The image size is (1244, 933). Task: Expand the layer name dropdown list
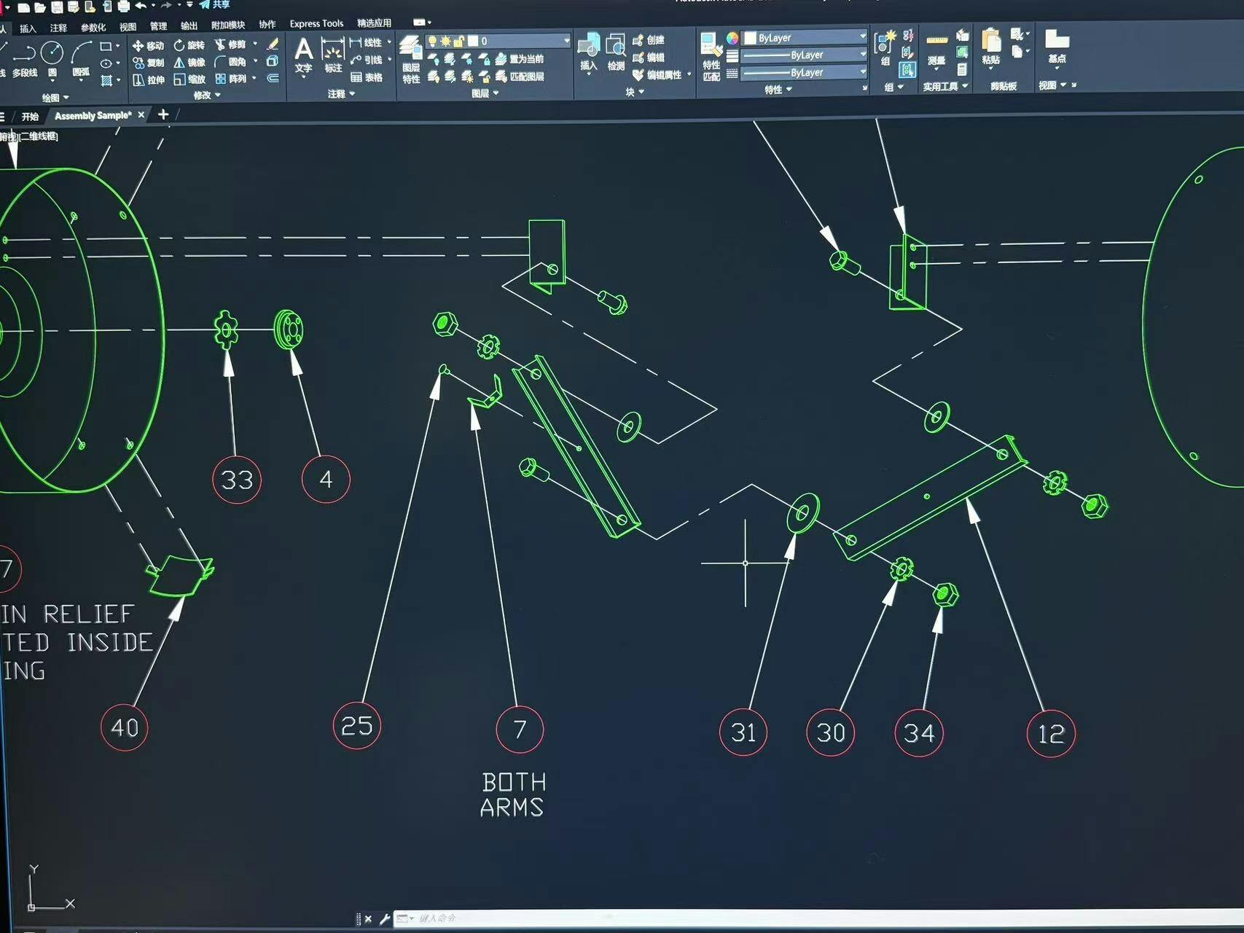coord(566,41)
